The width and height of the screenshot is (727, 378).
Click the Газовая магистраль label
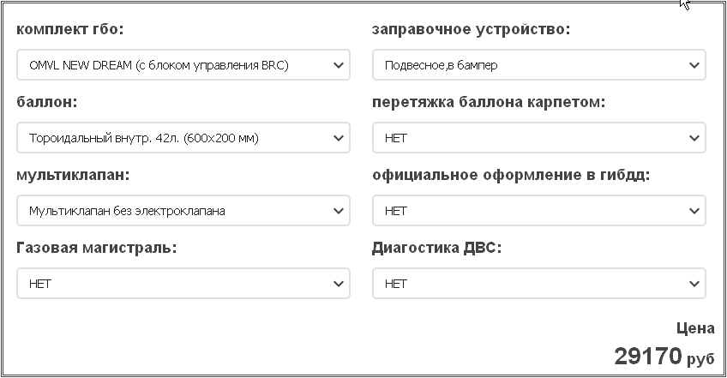(96, 248)
